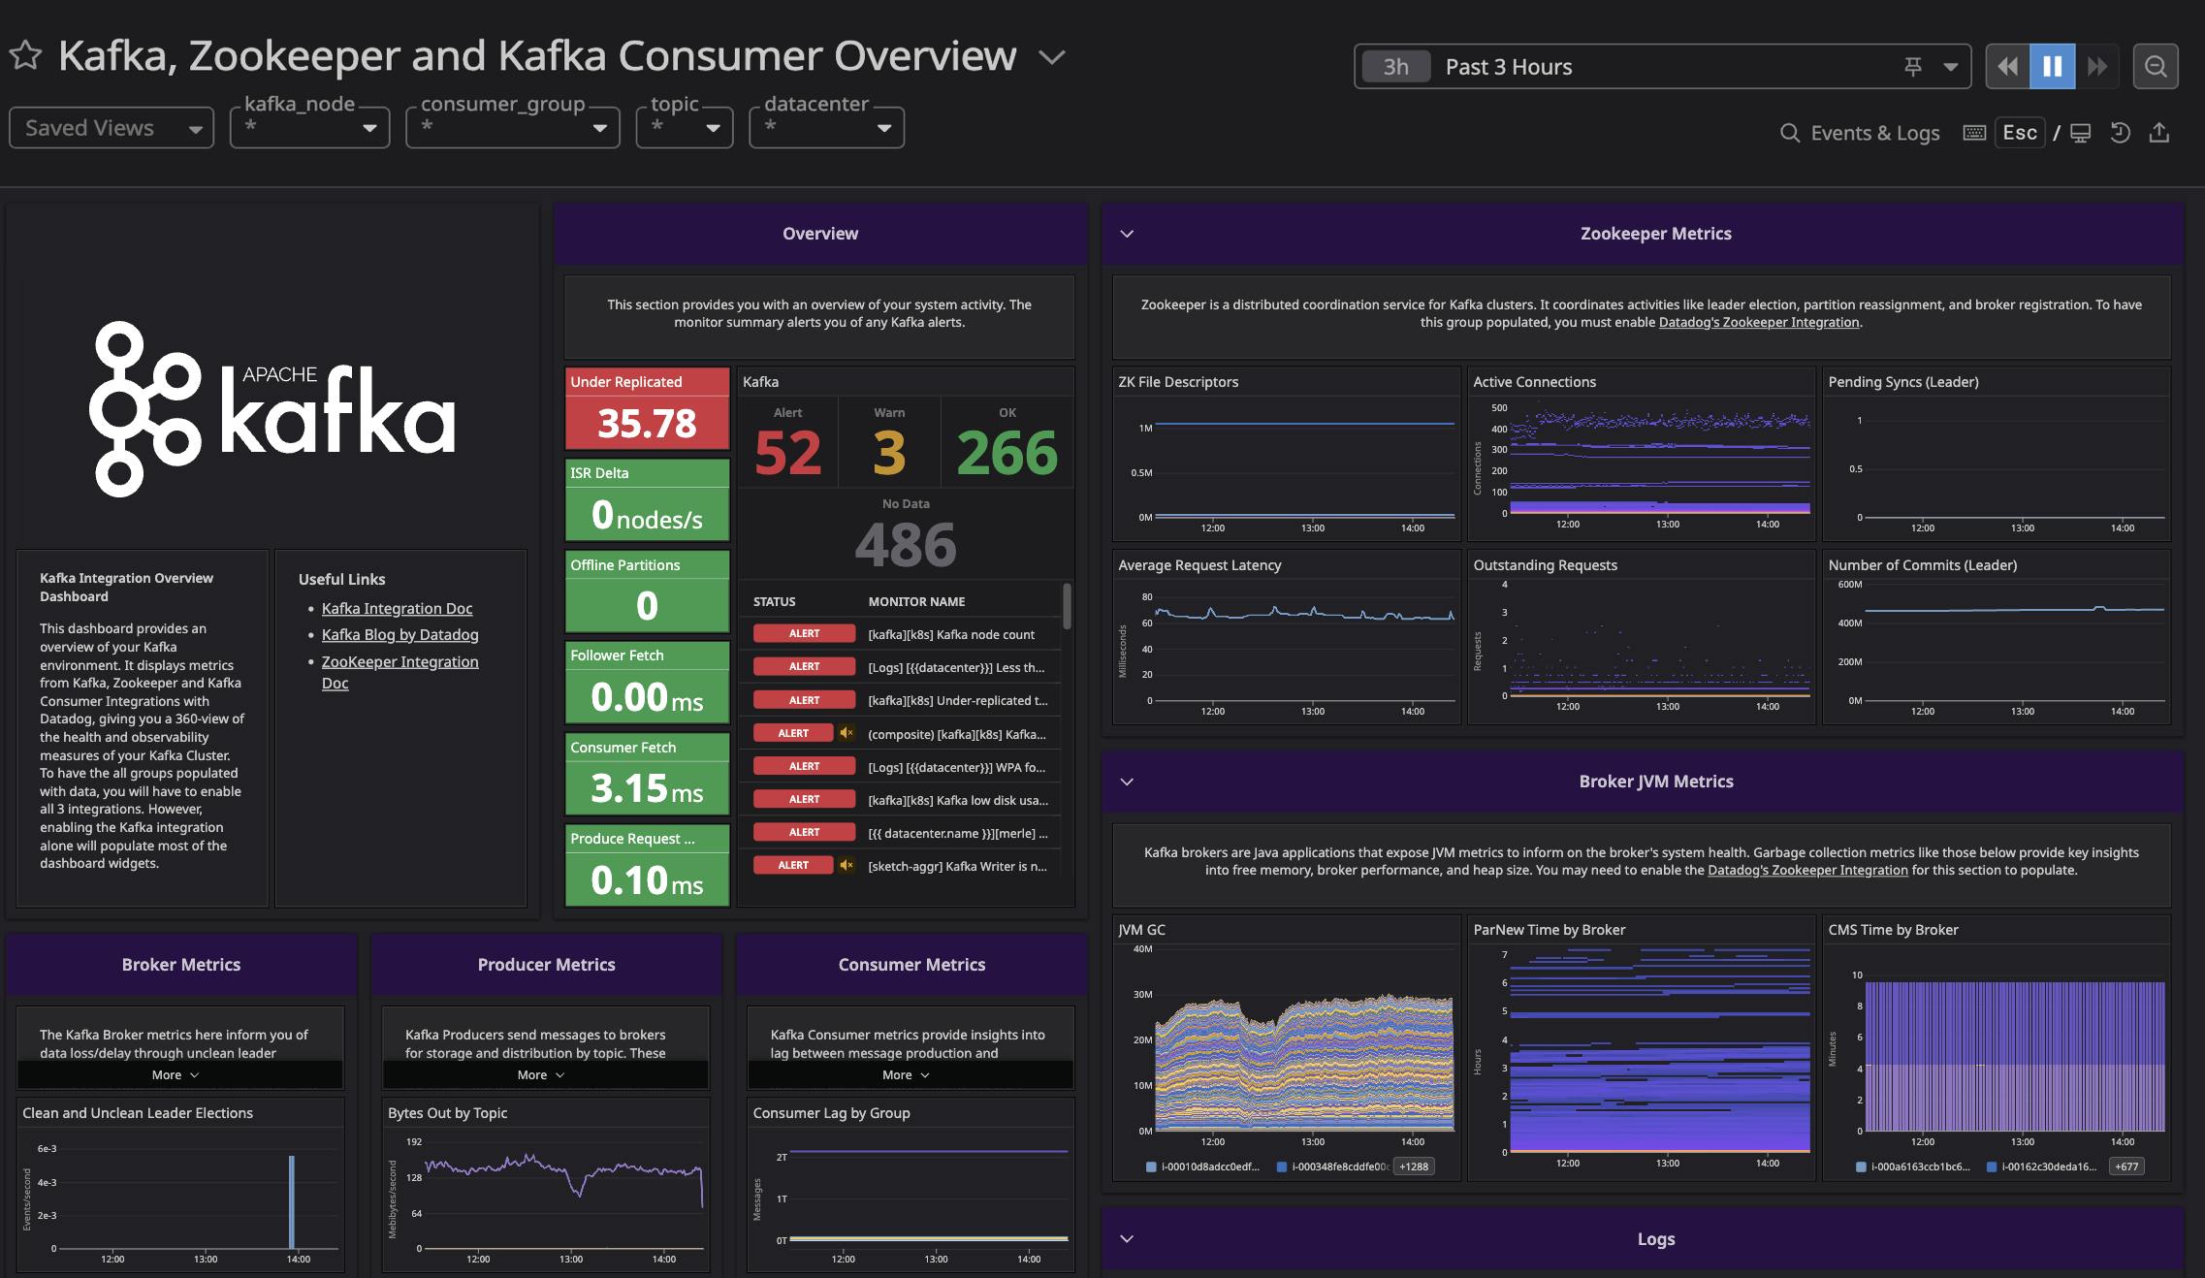2205x1278 pixels.
Task: Click the Average Request Latency graph title
Action: tap(1199, 565)
